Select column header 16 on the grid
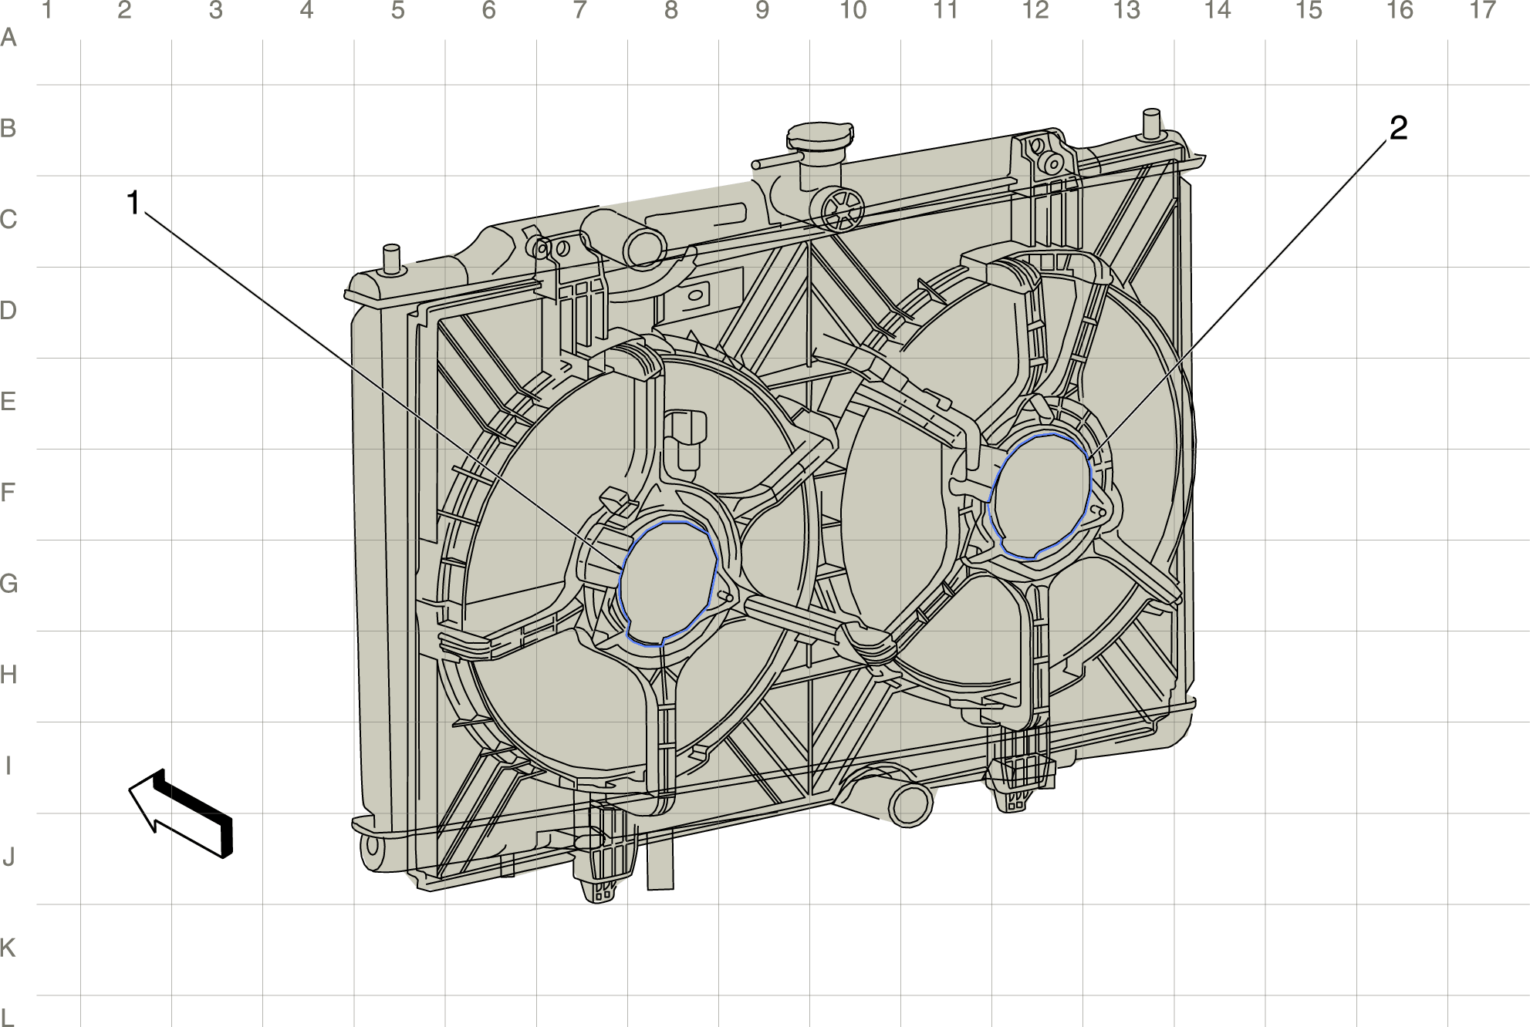This screenshot has height=1027, width=1530. point(1400,11)
